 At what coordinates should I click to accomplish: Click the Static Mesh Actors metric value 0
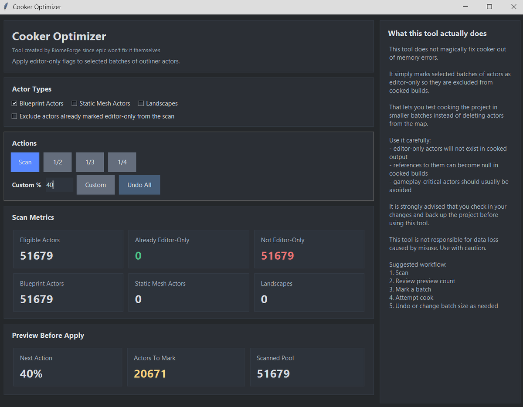pos(138,299)
